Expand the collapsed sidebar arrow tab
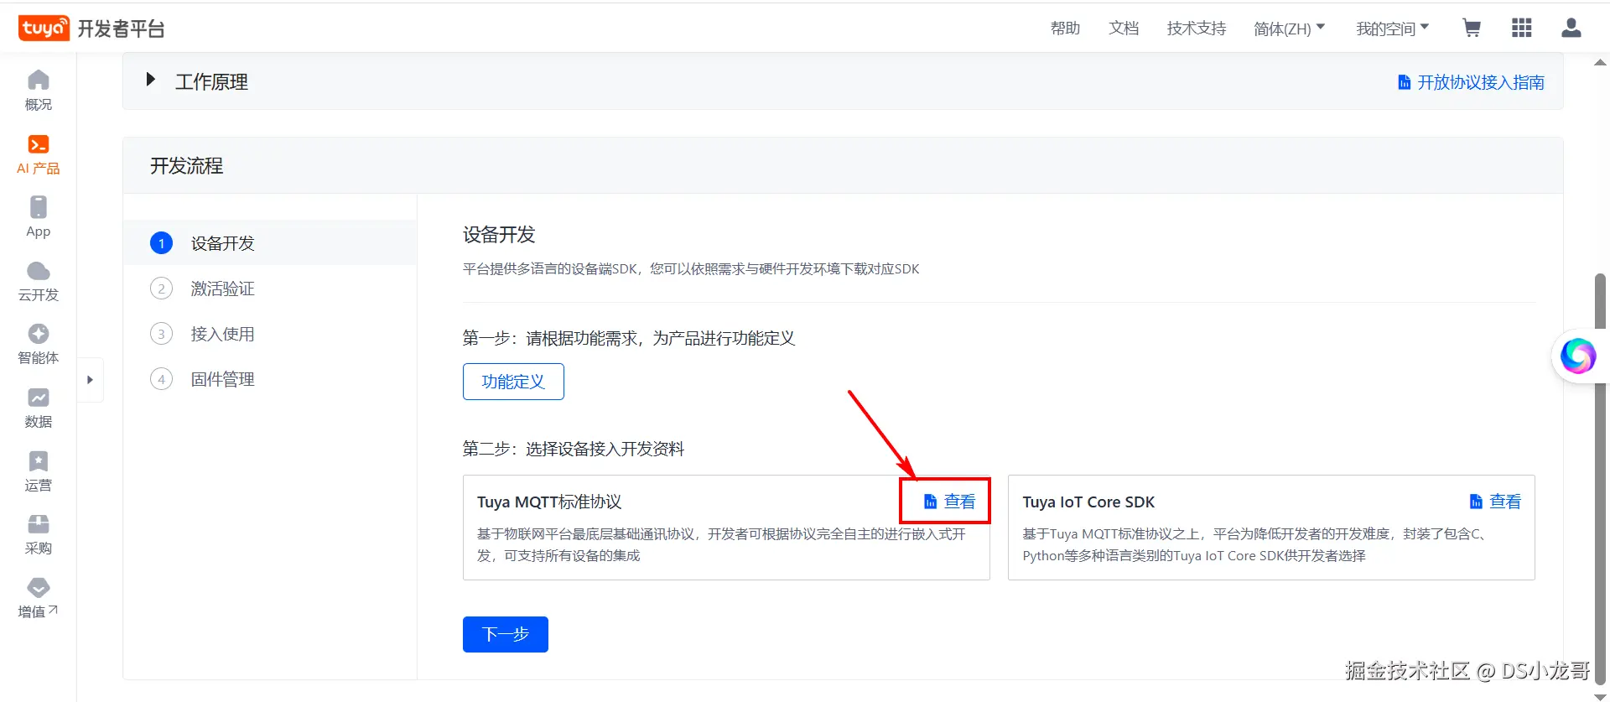Viewport: 1610px width, 702px height. tap(90, 380)
